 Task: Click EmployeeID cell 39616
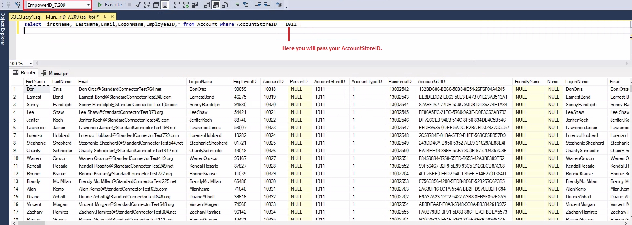tap(246, 197)
